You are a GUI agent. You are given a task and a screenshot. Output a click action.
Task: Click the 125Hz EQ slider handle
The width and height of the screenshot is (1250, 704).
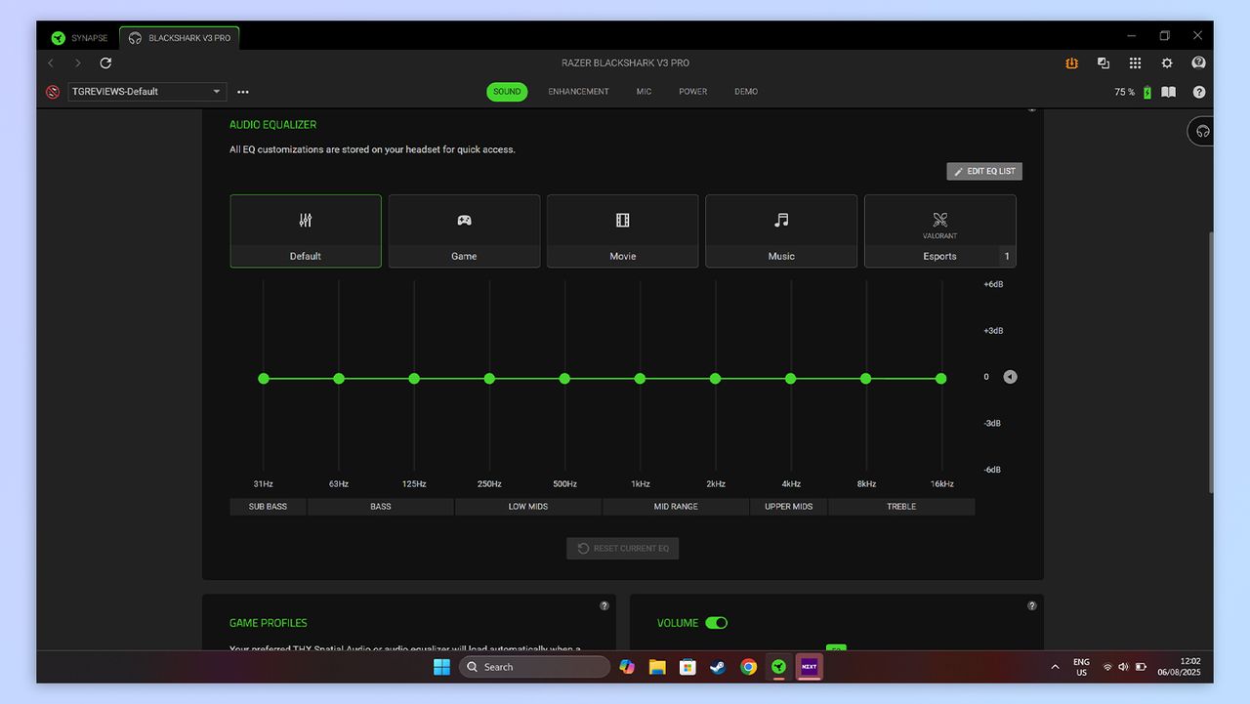(414, 379)
